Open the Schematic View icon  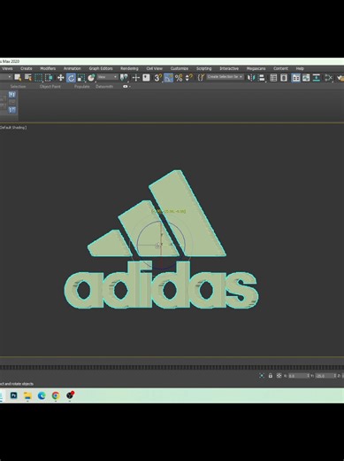[317, 78]
